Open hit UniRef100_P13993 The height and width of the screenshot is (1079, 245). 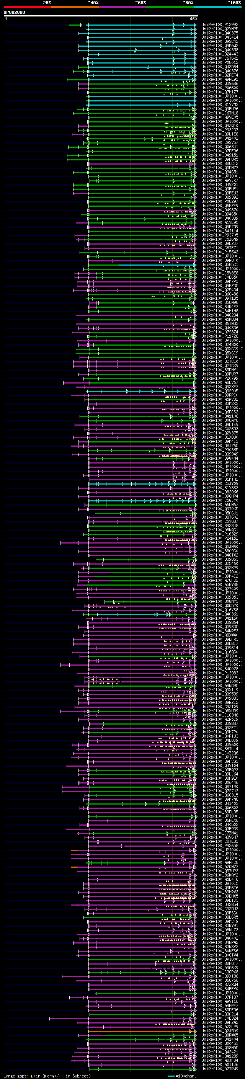point(220,25)
